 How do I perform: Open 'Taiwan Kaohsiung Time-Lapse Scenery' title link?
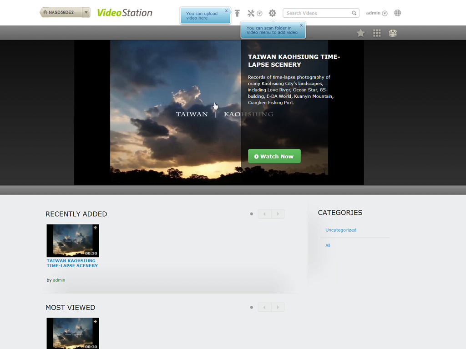click(72, 263)
